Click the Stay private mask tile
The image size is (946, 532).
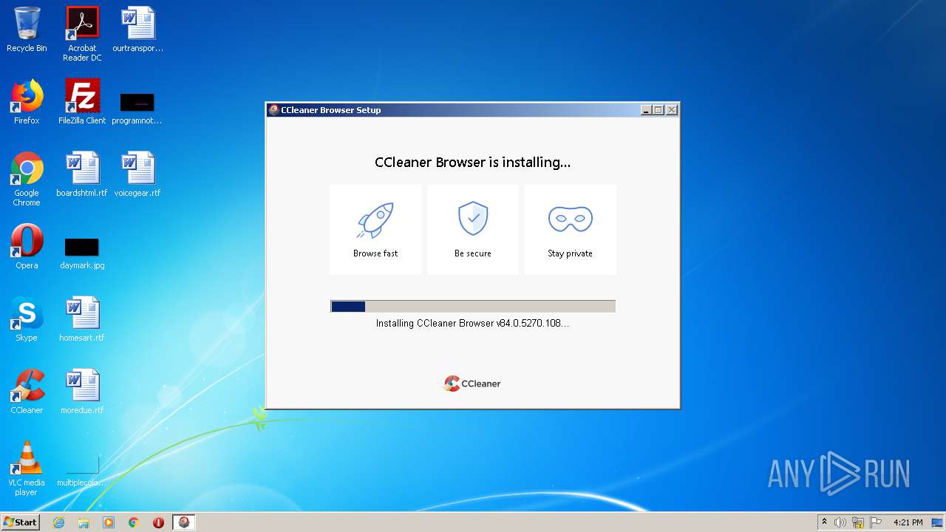coord(570,230)
